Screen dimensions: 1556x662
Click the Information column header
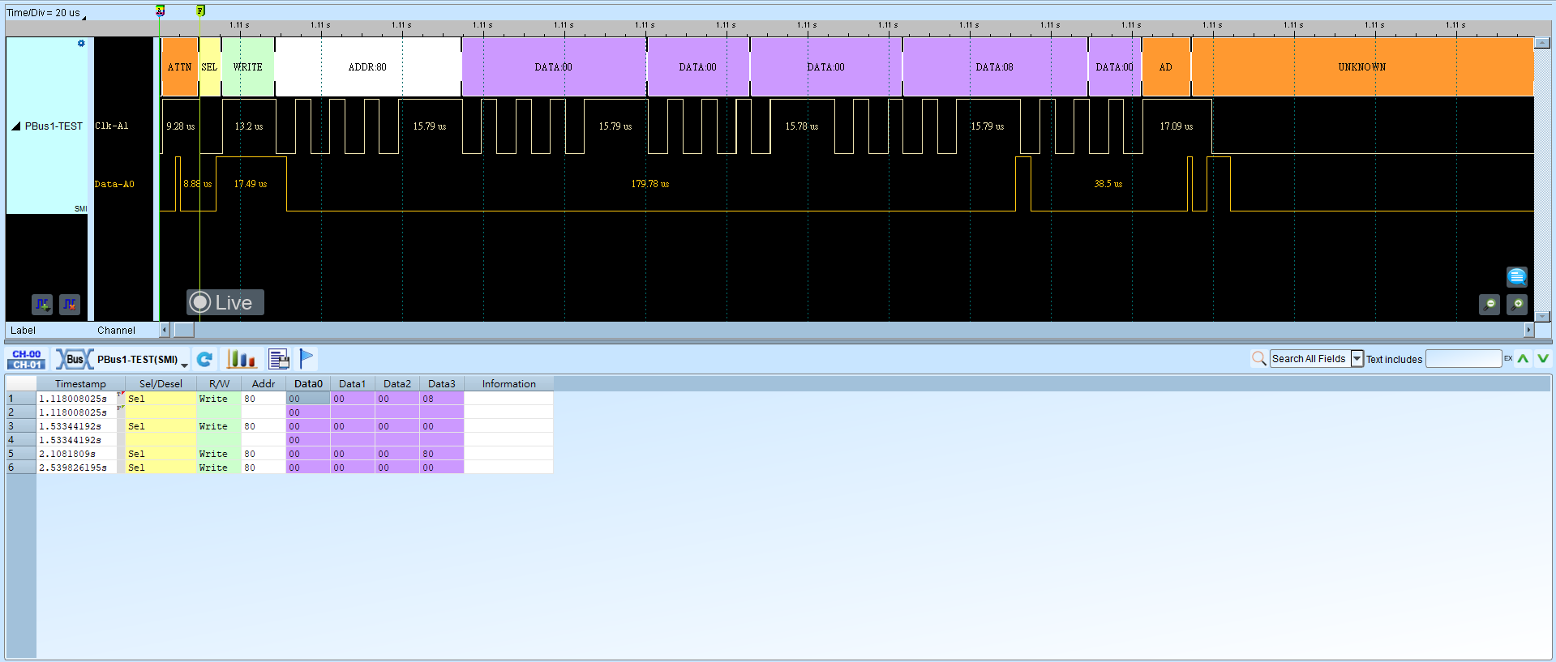tap(508, 384)
